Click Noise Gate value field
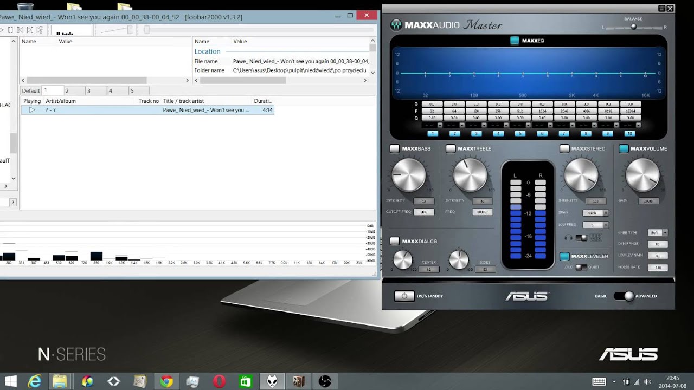Viewport: 694px width, 390px height. (x=658, y=268)
